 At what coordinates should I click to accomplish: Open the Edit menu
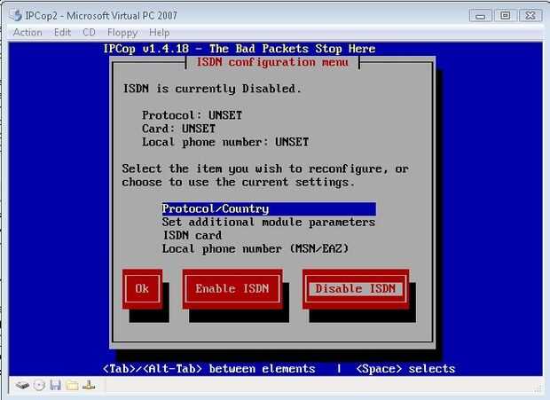coord(62,33)
